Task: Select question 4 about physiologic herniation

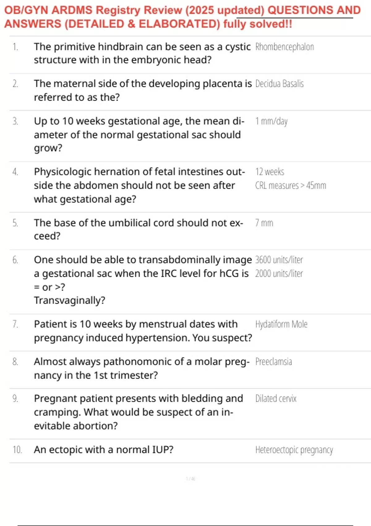Action: [x=139, y=185]
